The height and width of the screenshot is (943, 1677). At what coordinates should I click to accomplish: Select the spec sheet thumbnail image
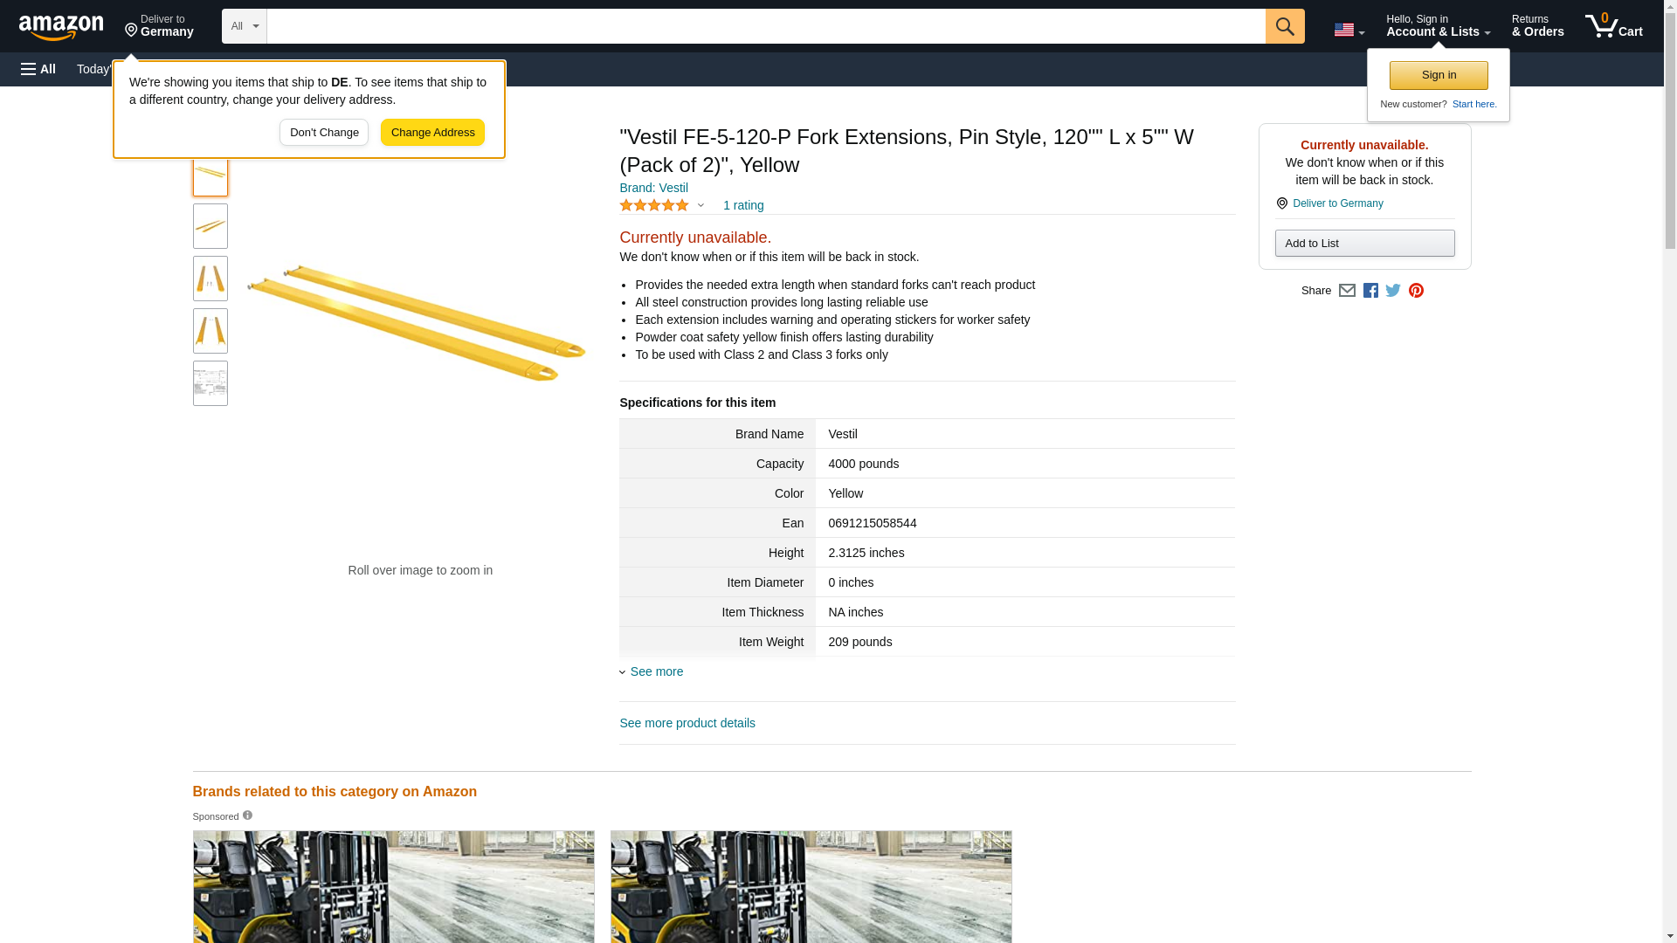(210, 383)
